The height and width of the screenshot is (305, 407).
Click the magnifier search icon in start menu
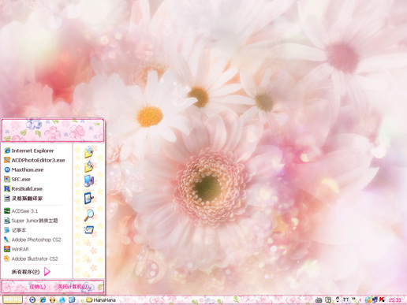point(89,215)
